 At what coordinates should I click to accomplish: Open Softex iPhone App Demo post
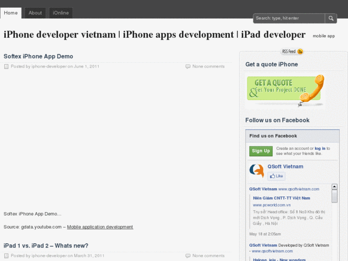pos(38,57)
